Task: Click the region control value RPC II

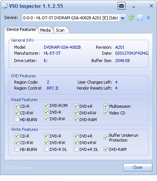Action: [53, 88]
